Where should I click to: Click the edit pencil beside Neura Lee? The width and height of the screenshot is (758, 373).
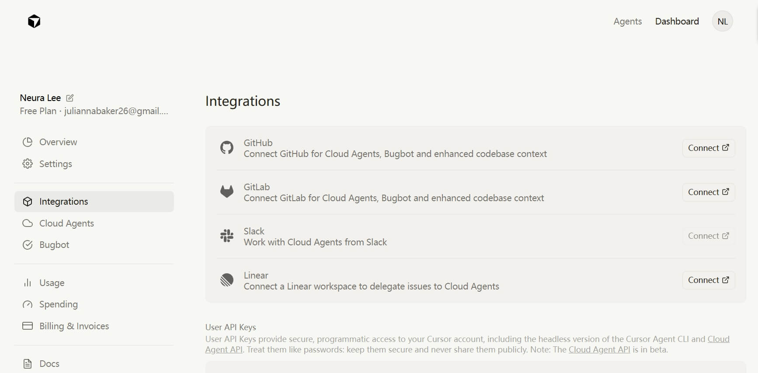(x=70, y=98)
